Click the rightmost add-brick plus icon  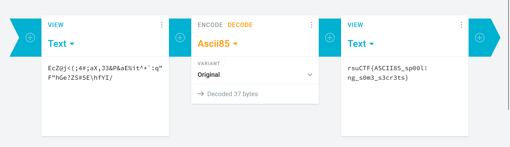pyautogui.click(x=480, y=38)
